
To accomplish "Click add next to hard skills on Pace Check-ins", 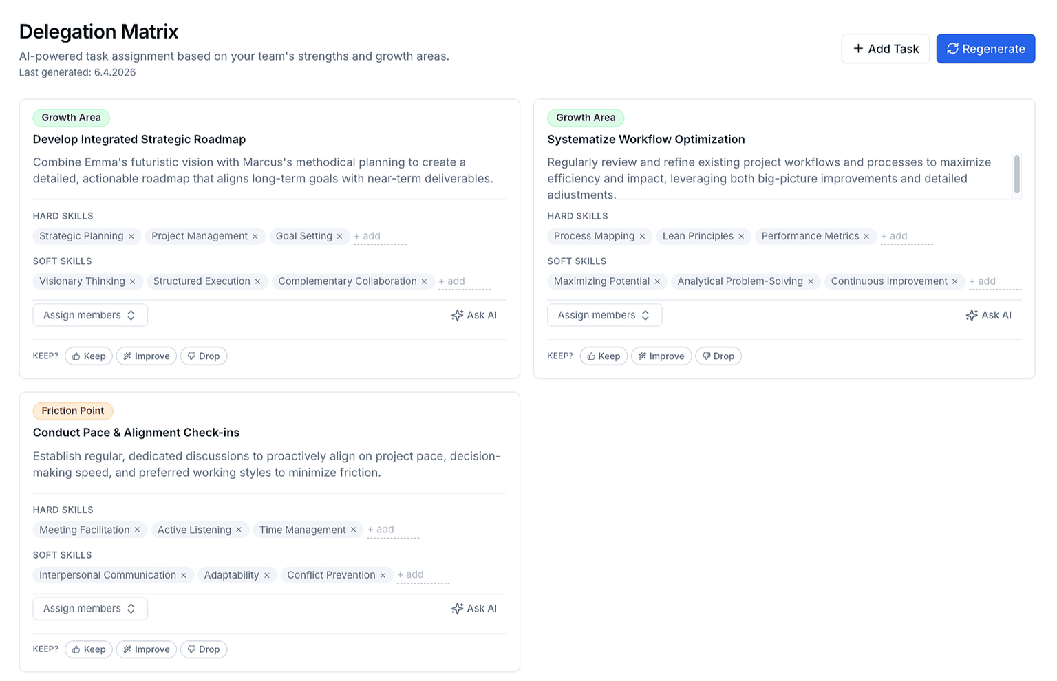I will [x=381, y=530].
